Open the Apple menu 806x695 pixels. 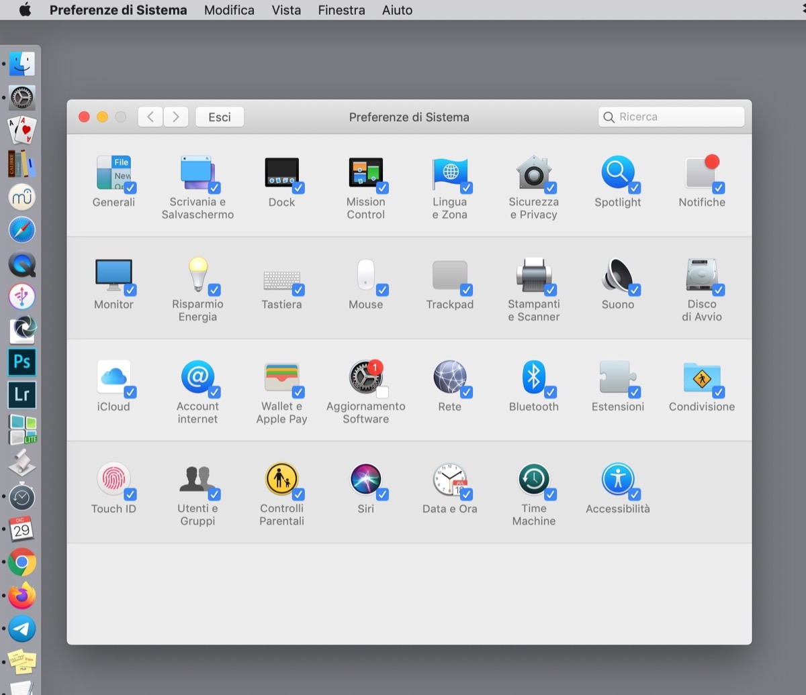click(25, 10)
